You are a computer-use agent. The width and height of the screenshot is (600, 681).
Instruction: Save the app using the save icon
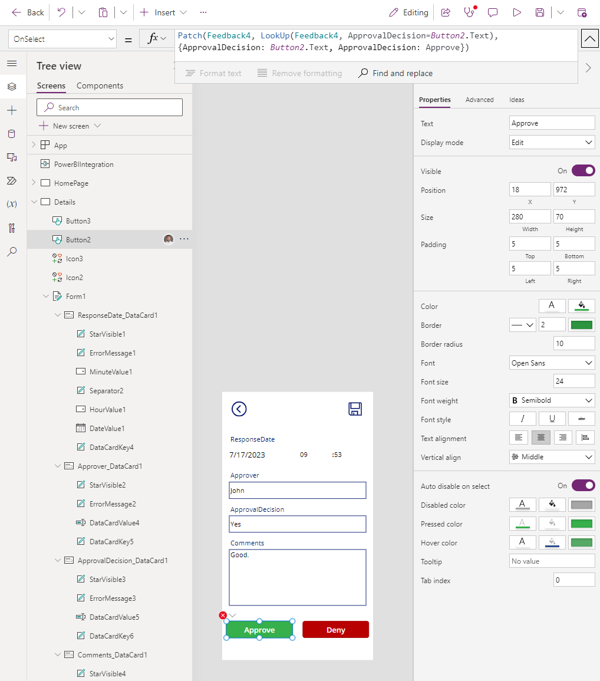(540, 12)
